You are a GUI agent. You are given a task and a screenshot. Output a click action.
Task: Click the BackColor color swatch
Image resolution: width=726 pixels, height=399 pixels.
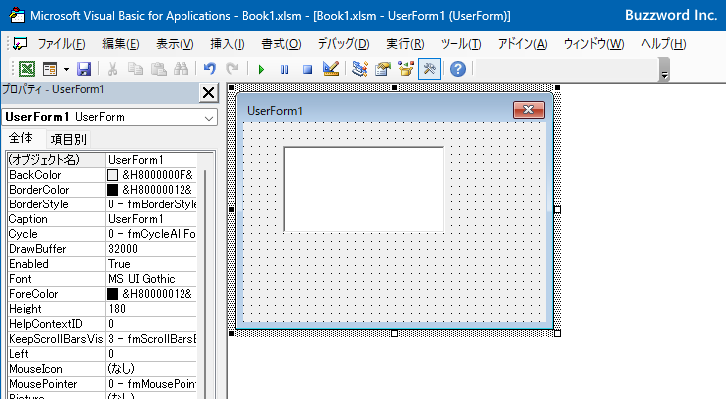113,175
